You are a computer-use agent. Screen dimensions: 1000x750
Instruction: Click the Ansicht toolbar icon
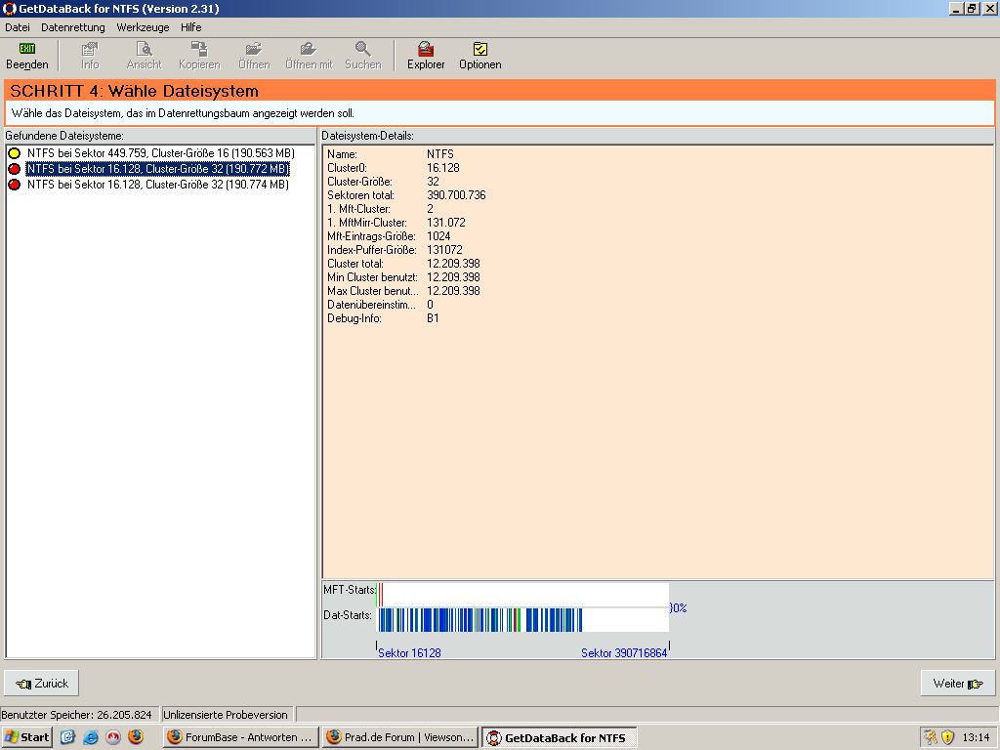click(145, 49)
